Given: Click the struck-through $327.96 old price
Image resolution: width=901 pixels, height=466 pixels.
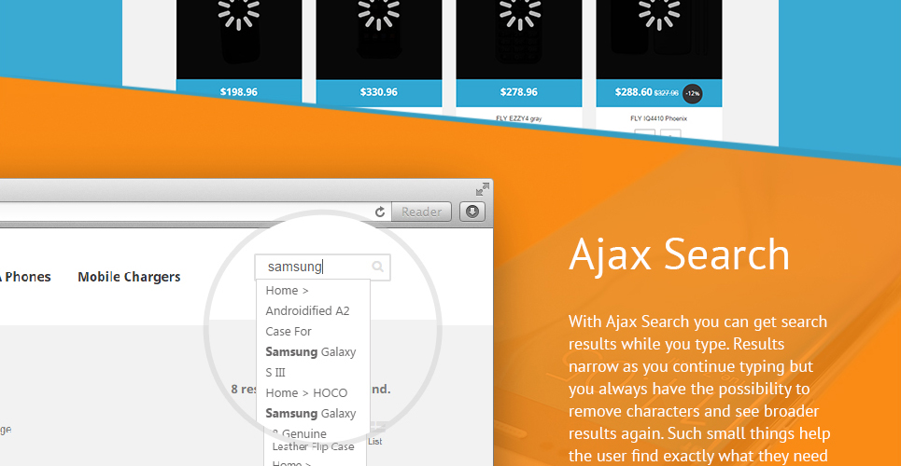Looking at the screenshot, I should (666, 93).
